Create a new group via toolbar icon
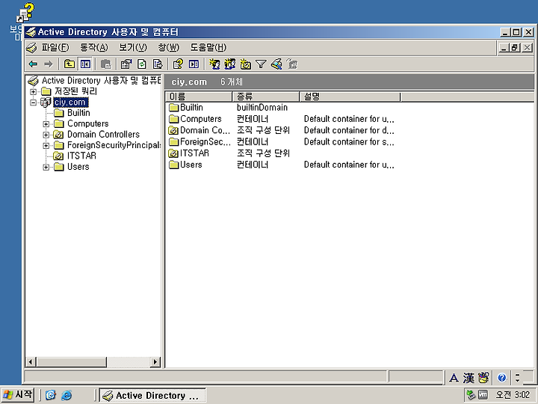The image size is (538, 404). pyautogui.click(x=230, y=64)
